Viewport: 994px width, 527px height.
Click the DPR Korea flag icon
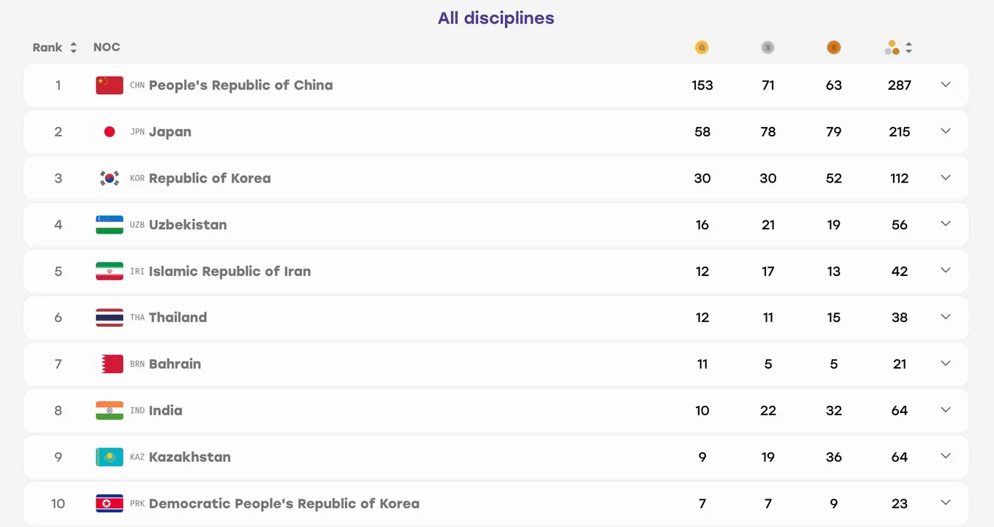click(110, 504)
